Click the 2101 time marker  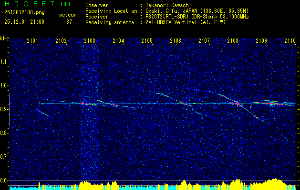tap(32, 41)
